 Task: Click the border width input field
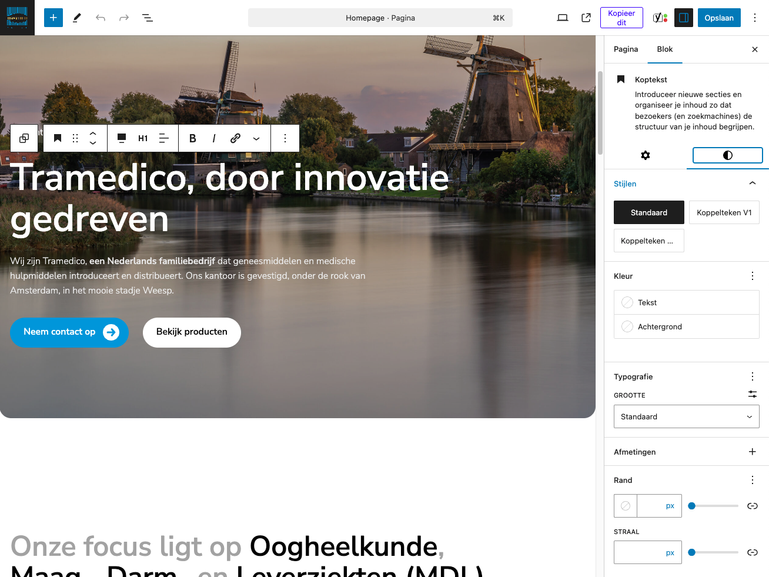(x=649, y=506)
